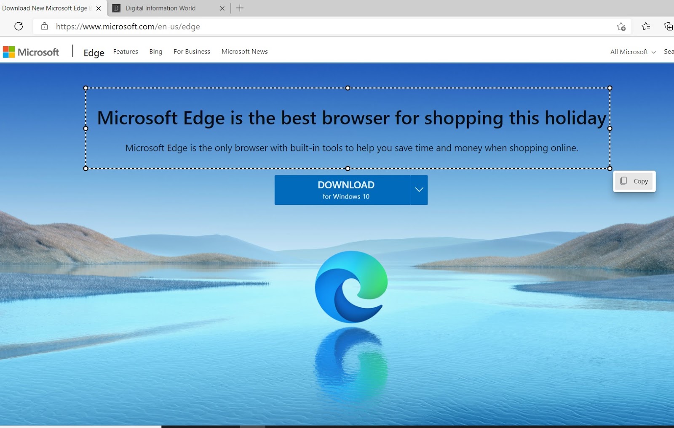674x428 pixels.
Task: Open Microsoft News from the navigation
Action: pos(244,51)
